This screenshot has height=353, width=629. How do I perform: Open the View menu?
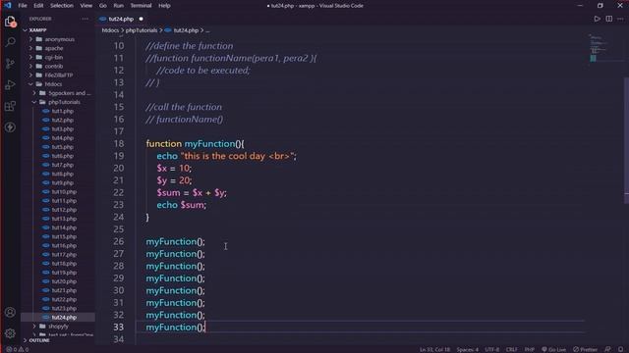(86, 6)
